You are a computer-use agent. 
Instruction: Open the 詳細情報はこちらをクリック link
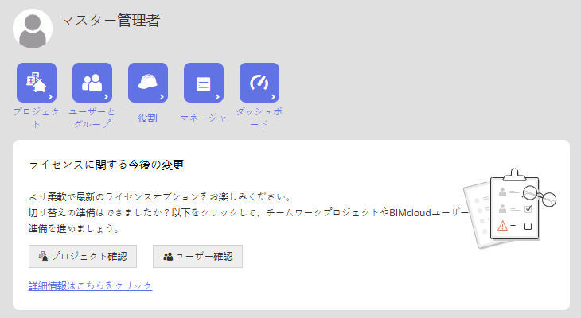pos(91,285)
